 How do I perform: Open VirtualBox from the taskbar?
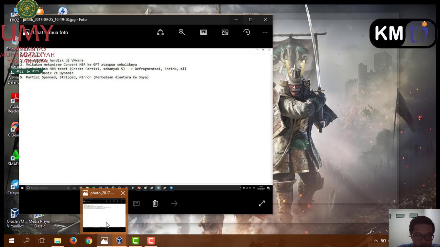(120, 241)
